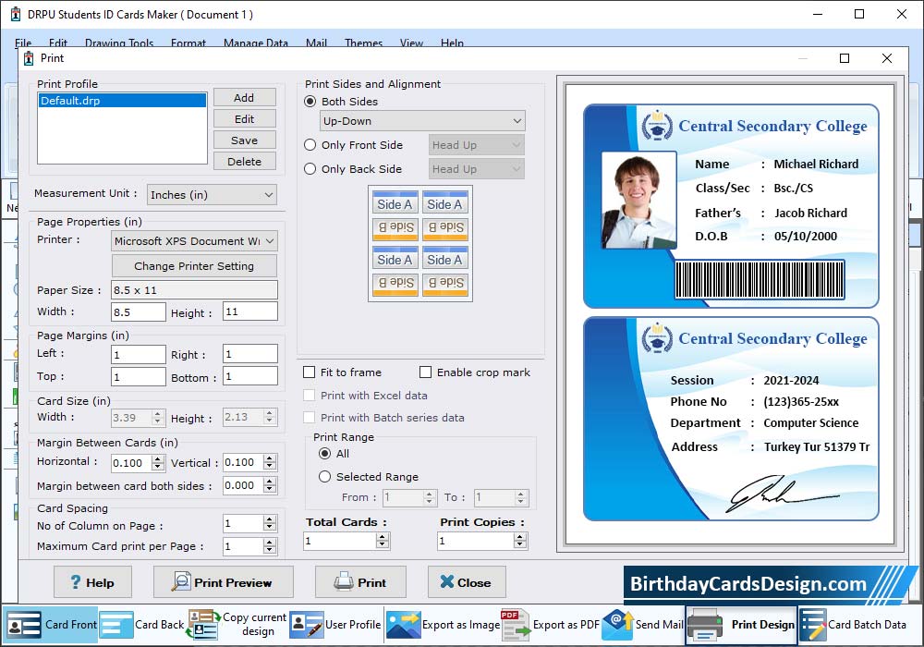924x647 pixels.
Task: Click Save profile button
Action: coord(244,140)
